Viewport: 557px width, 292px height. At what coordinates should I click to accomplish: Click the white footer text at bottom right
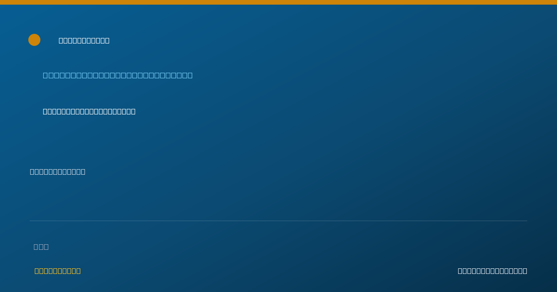pos(492,271)
